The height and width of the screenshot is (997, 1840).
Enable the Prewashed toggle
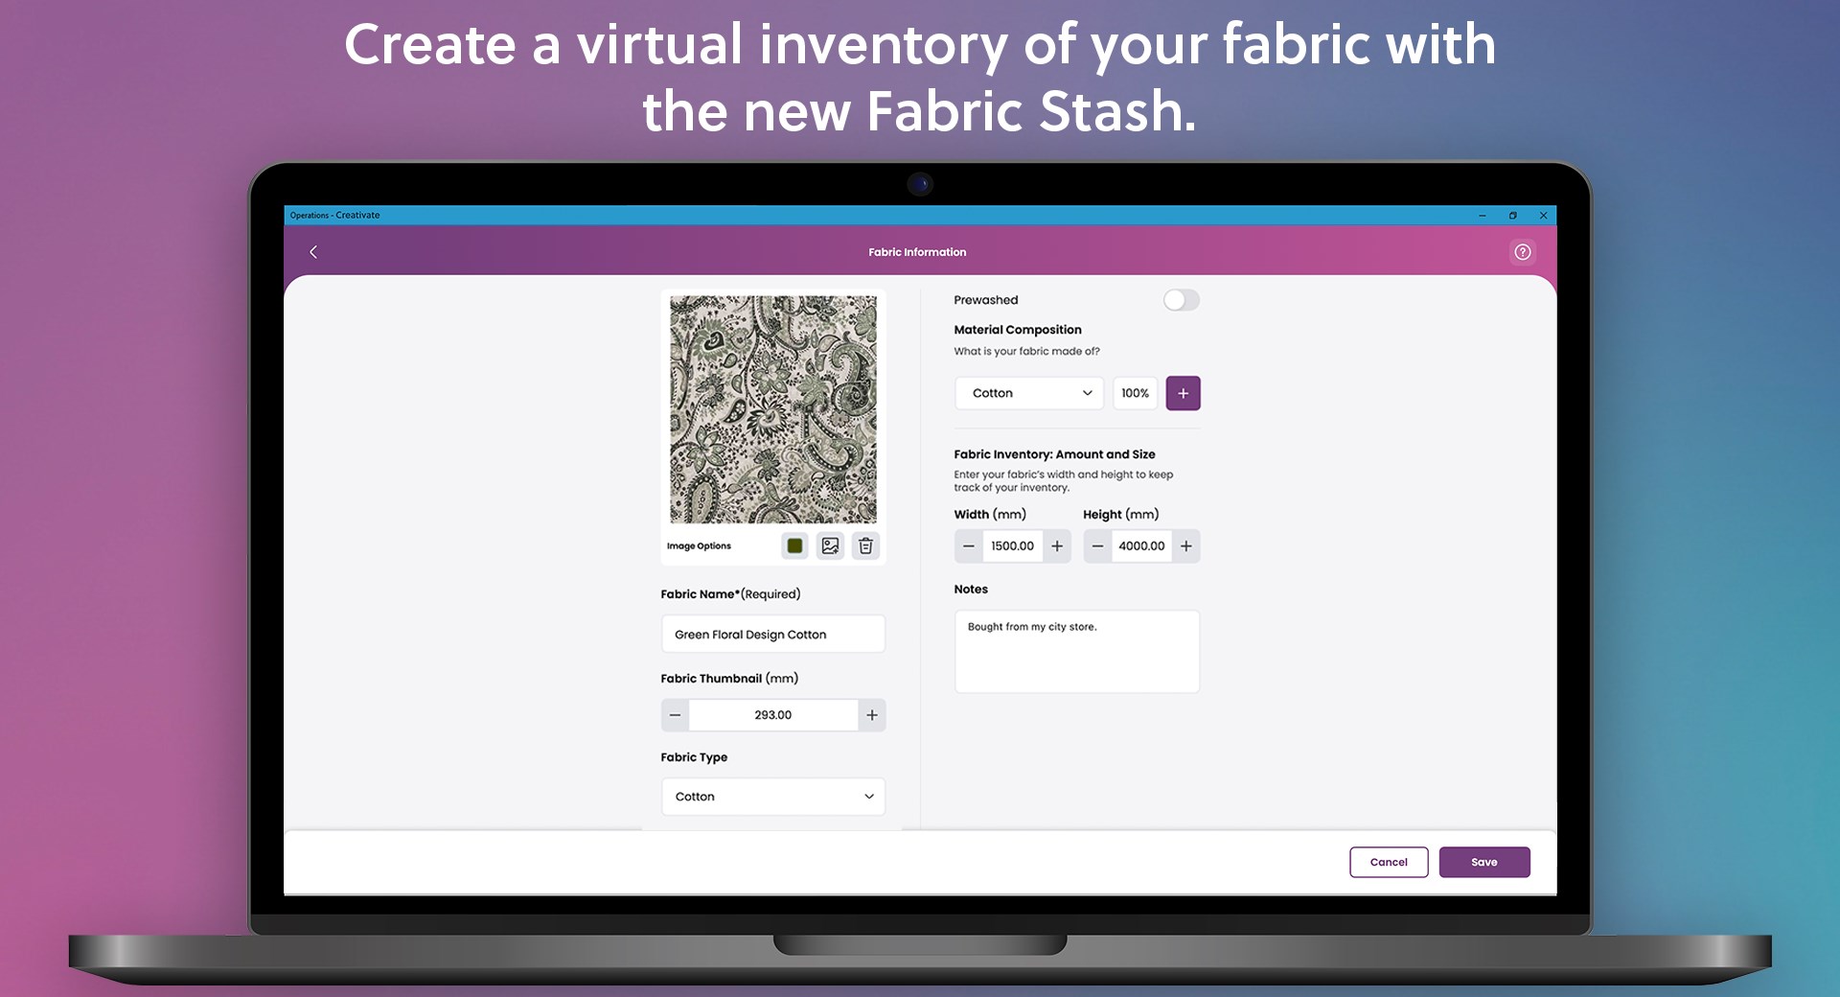[x=1181, y=300]
